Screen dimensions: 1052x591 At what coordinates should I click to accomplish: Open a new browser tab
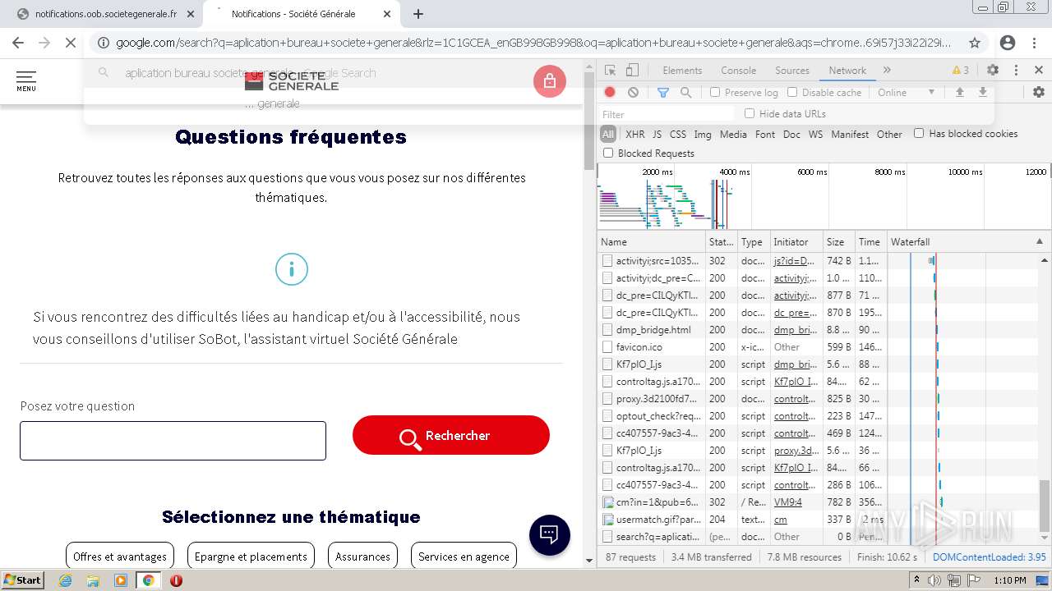pos(418,14)
